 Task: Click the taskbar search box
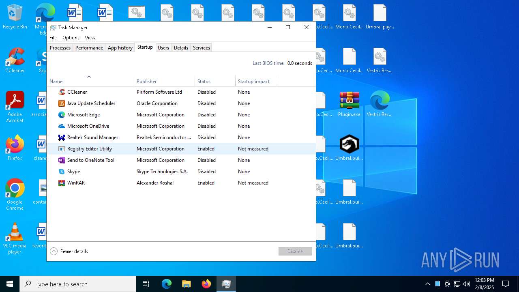pyautogui.click(x=78, y=284)
